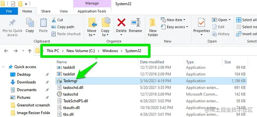Viewport: 257px width, 117px height.
Task: Go forward with the right arrow
Action: [15, 51]
